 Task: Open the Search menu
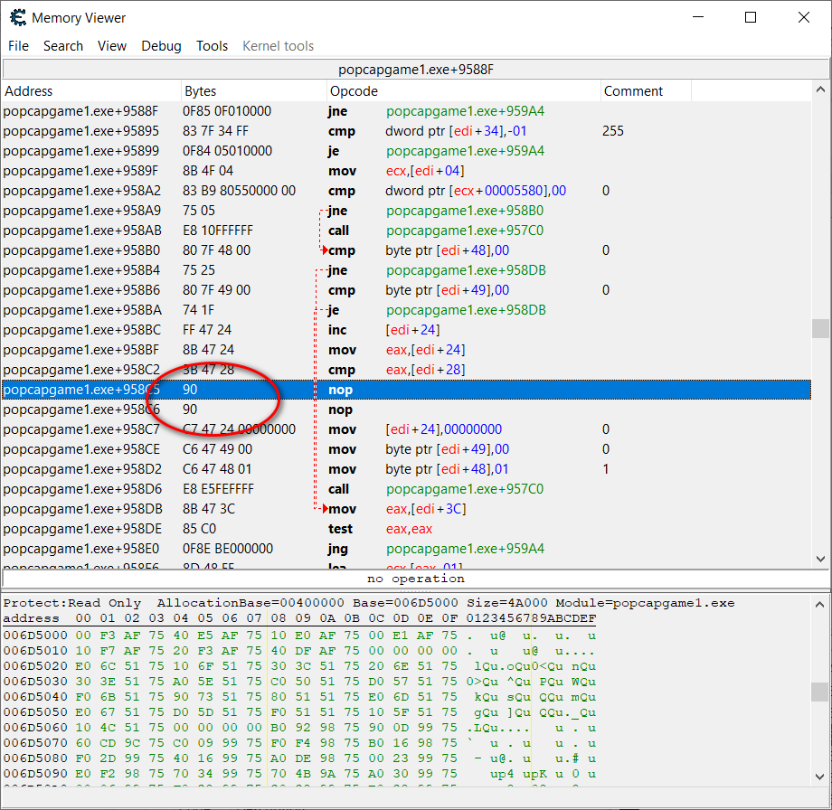(x=63, y=46)
